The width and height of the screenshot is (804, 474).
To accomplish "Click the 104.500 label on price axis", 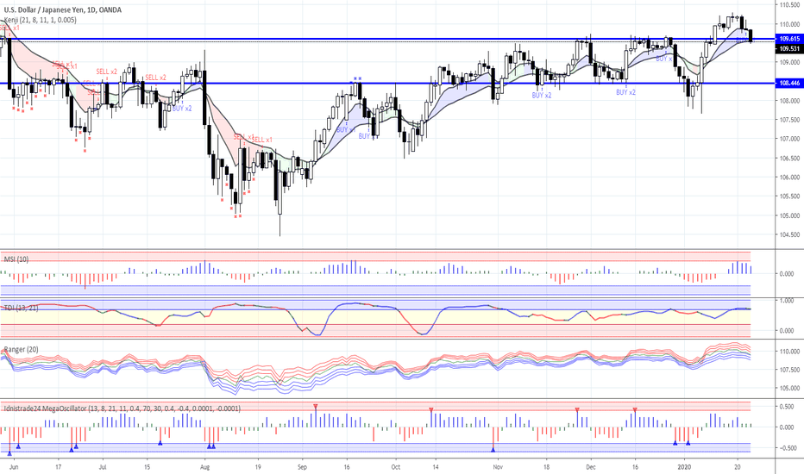I will tap(788, 234).
